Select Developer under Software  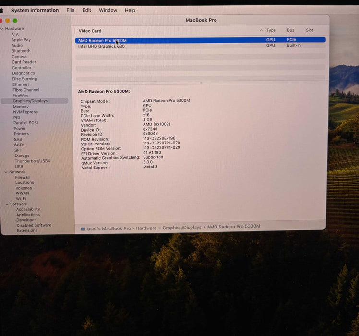26,220
